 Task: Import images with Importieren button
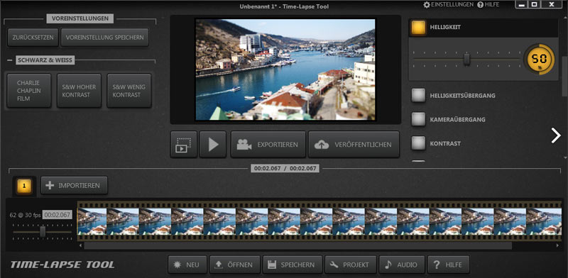coord(74,185)
